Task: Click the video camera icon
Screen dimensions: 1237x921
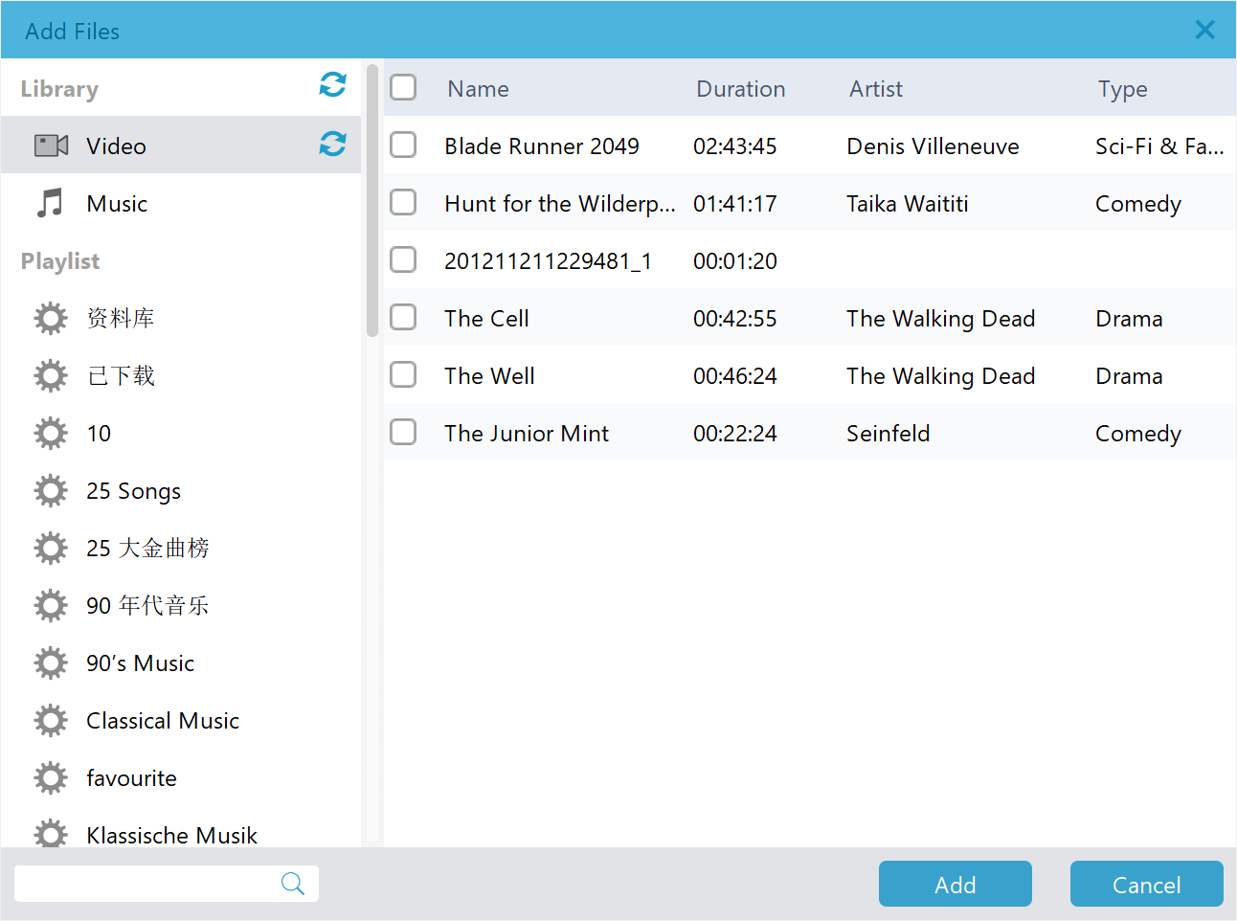Action: [51, 146]
